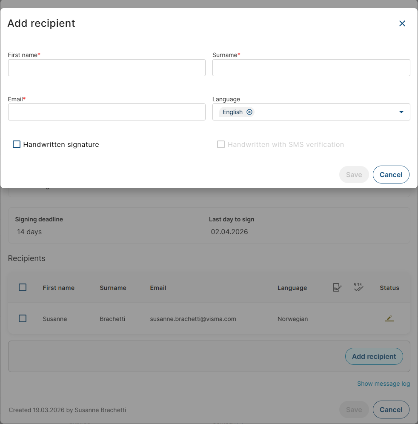418x424 pixels.
Task: Click the SMS verification column icon
Action: 358,287
